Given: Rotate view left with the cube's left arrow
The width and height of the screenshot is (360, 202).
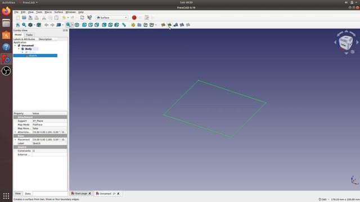Looking at the screenshot, I should pos(335,43).
